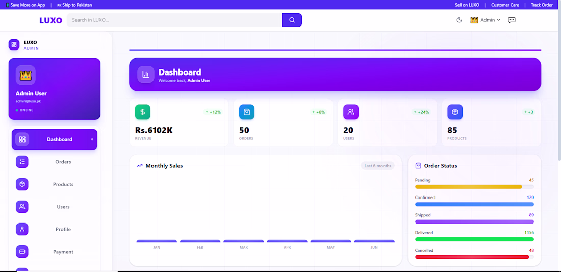Open Sell on LUXO link
The height and width of the screenshot is (272, 561).
click(x=467, y=5)
